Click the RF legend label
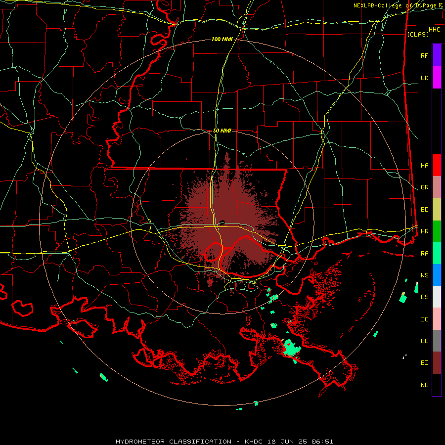 point(424,55)
